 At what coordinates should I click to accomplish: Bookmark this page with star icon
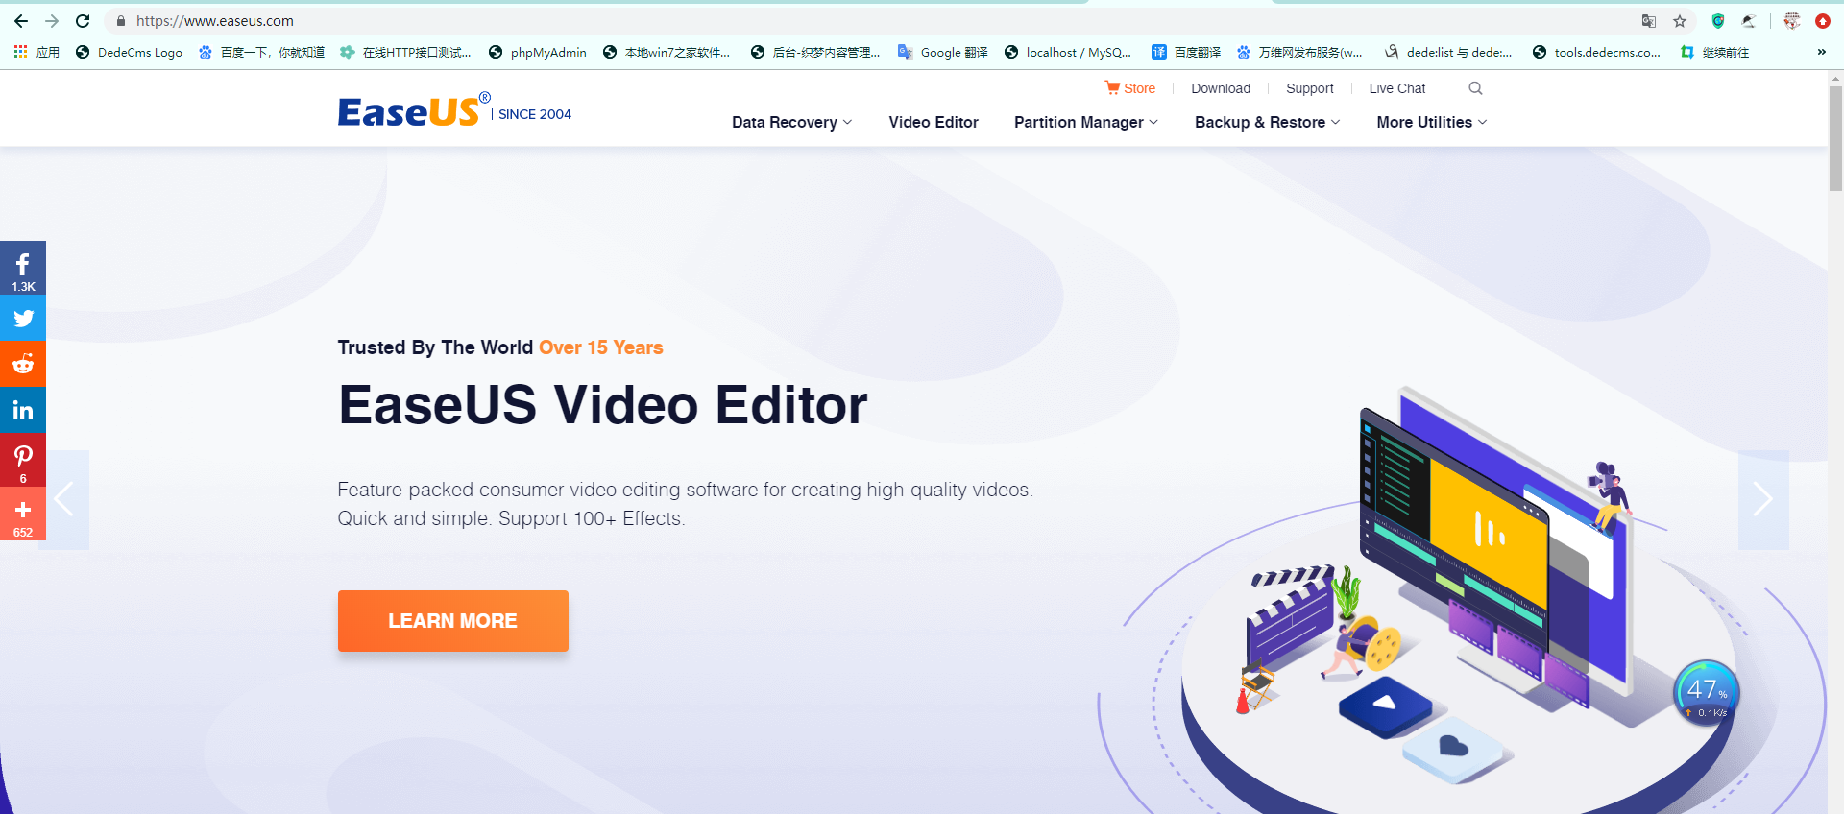click(1680, 21)
